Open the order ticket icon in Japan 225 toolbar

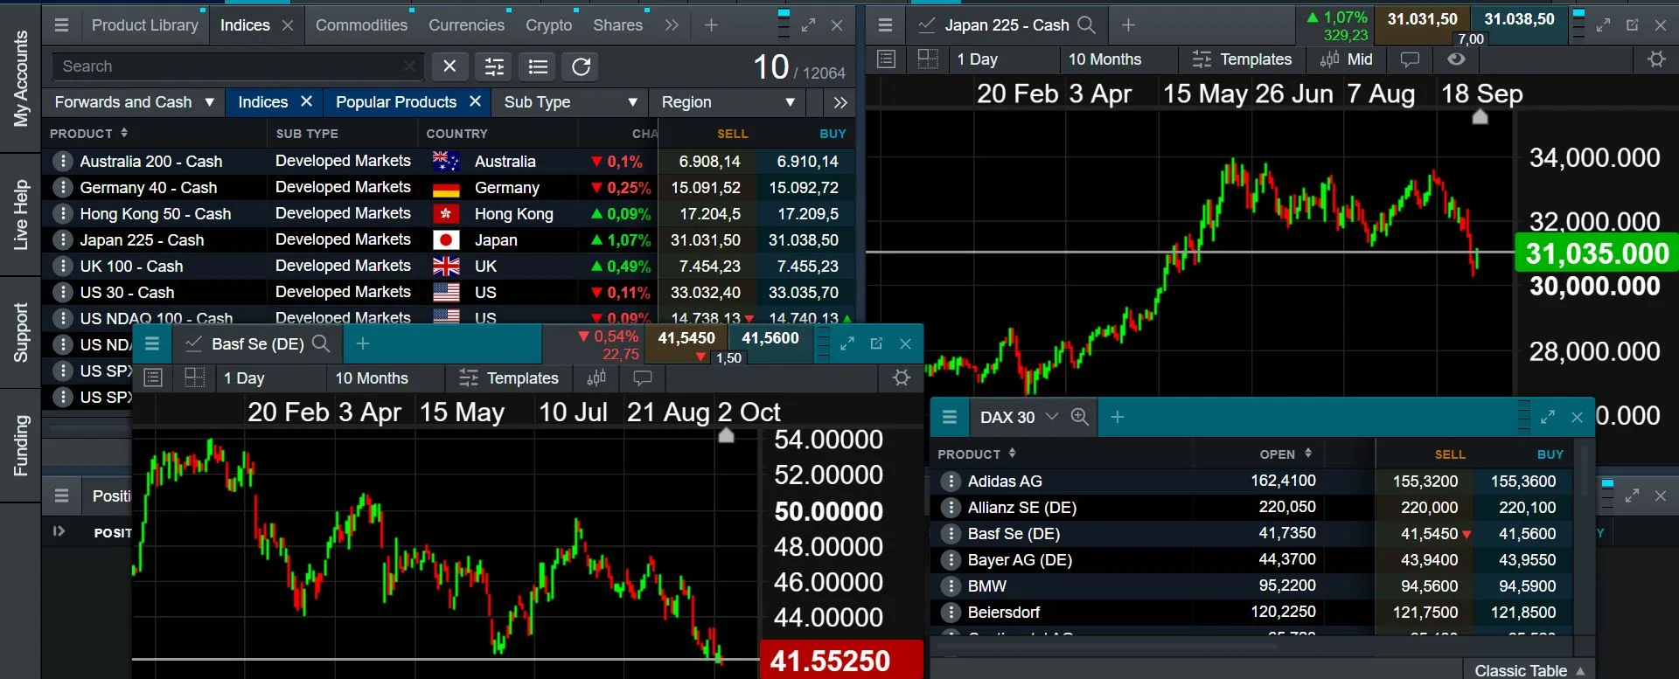pyautogui.click(x=886, y=59)
